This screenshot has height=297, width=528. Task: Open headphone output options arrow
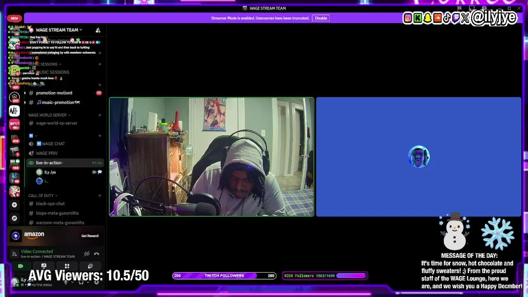[x=88, y=282]
